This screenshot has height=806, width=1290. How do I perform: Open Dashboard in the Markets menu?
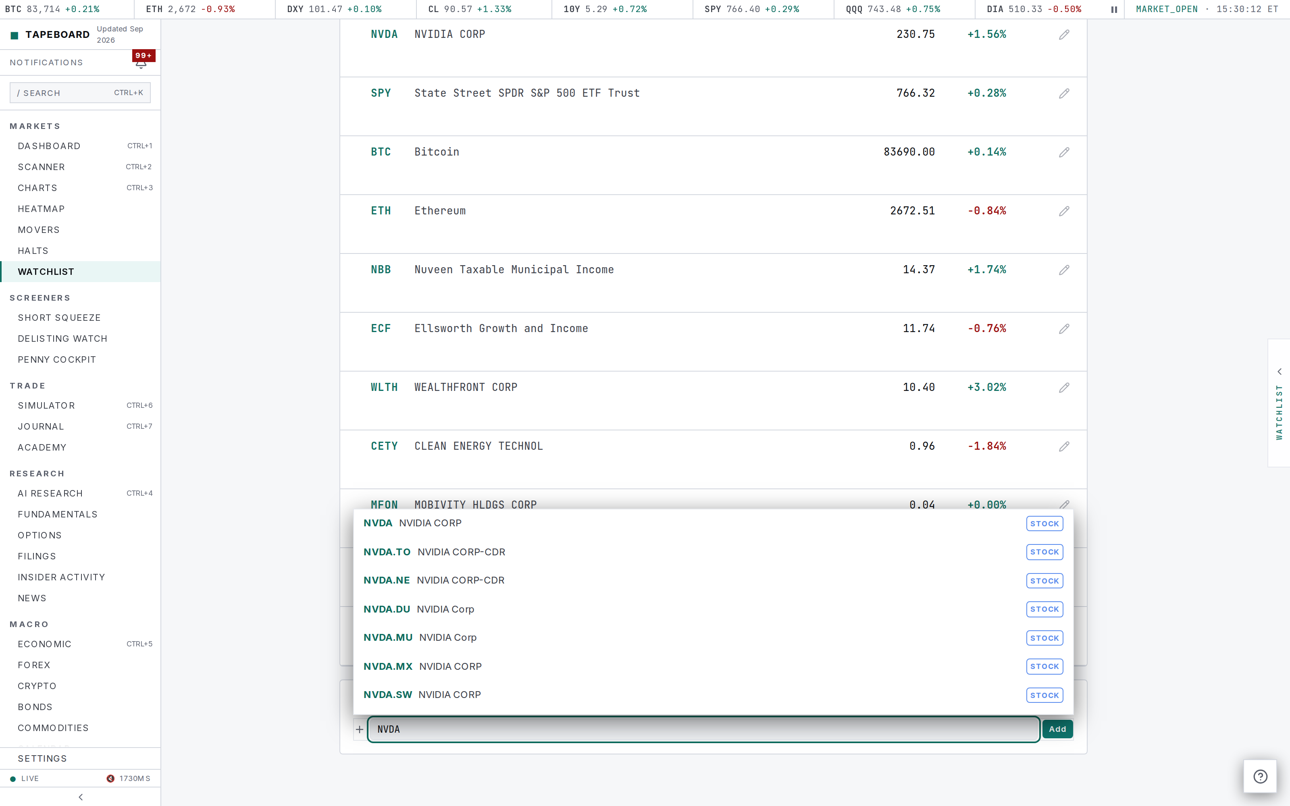[x=81, y=146]
